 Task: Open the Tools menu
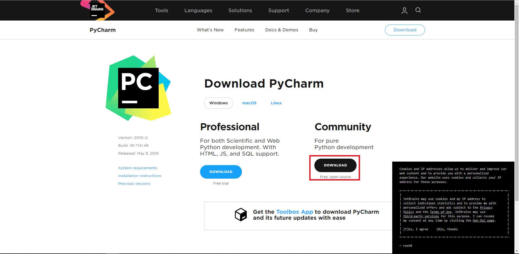[161, 10]
